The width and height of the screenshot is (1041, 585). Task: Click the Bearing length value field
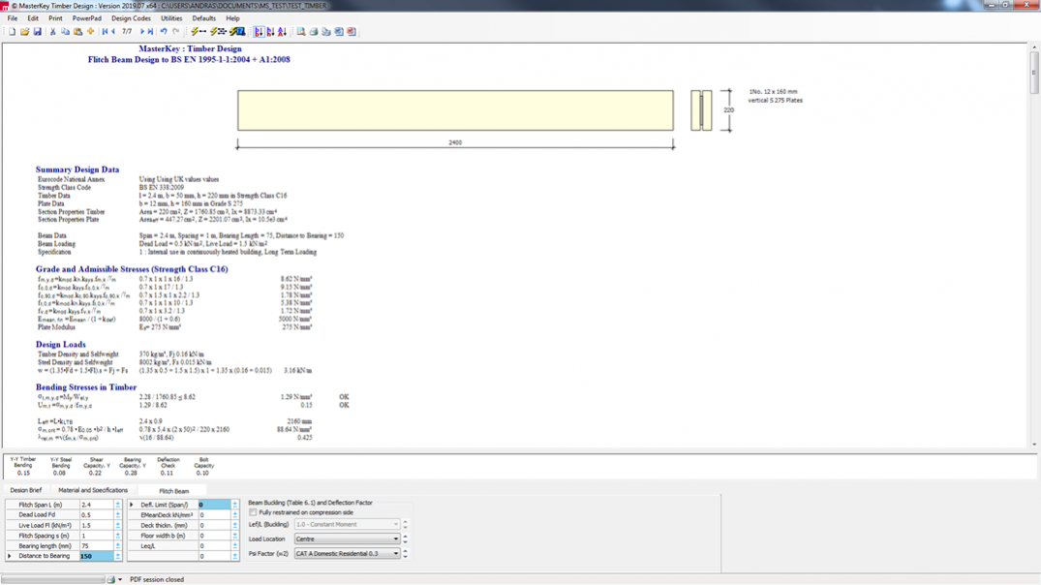pos(97,546)
